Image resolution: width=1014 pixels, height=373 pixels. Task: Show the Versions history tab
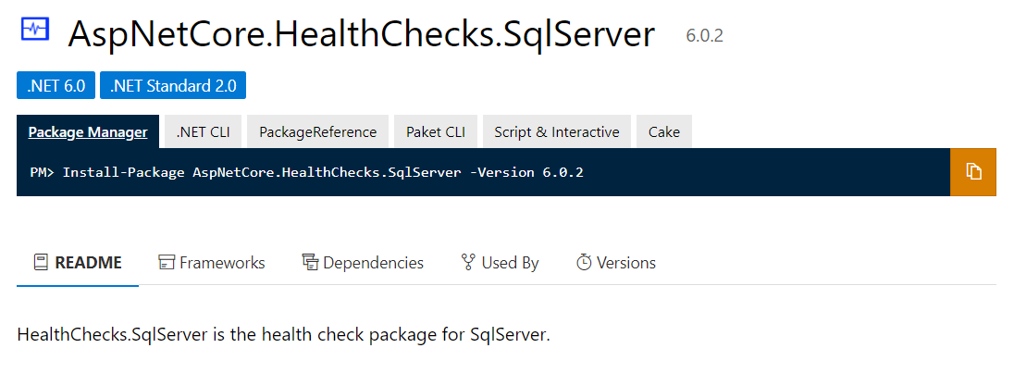coord(615,263)
